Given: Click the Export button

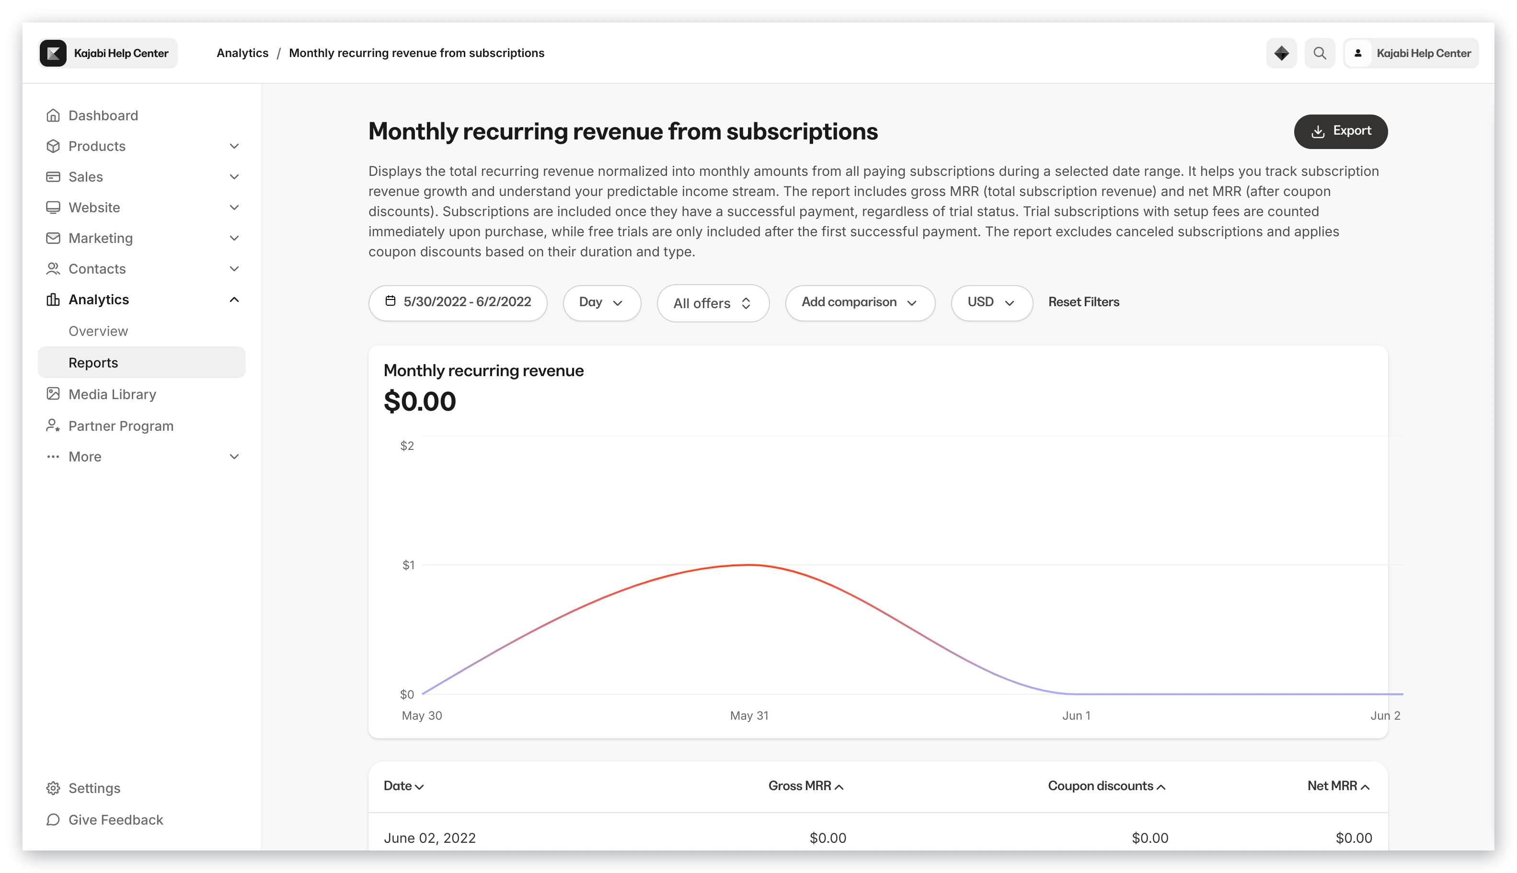Looking at the screenshot, I should pos(1340,131).
